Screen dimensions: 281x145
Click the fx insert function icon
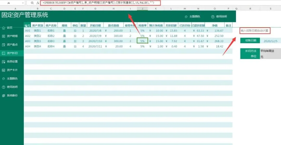[x=38, y=3]
